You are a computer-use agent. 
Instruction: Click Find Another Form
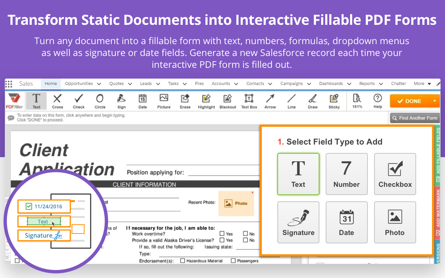415,118
